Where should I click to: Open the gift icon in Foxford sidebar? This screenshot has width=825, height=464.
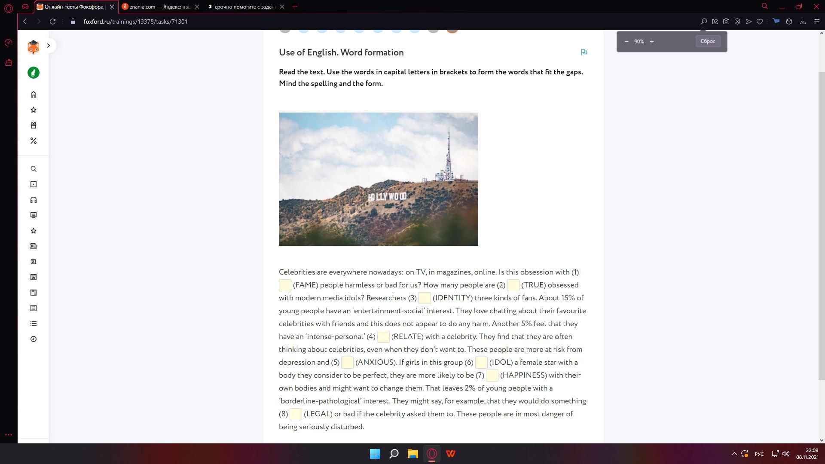click(x=34, y=125)
